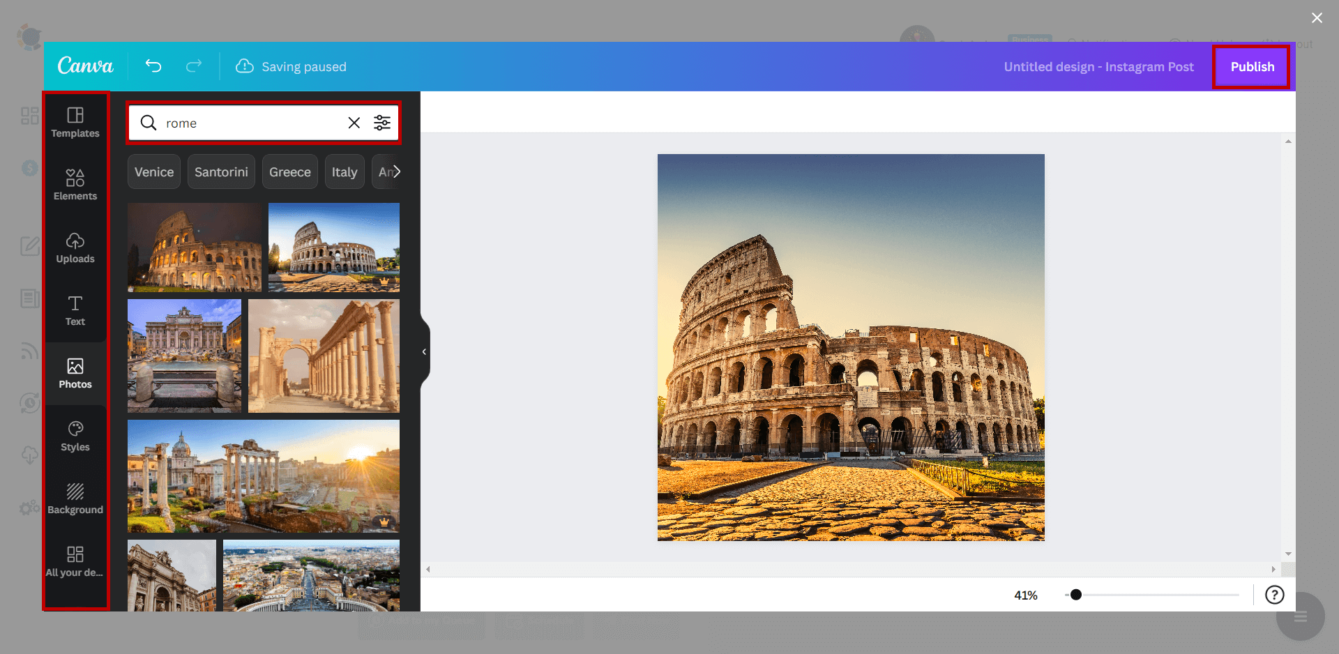This screenshot has width=1339, height=654.
Task: Open the Styles panel
Action: 75,435
